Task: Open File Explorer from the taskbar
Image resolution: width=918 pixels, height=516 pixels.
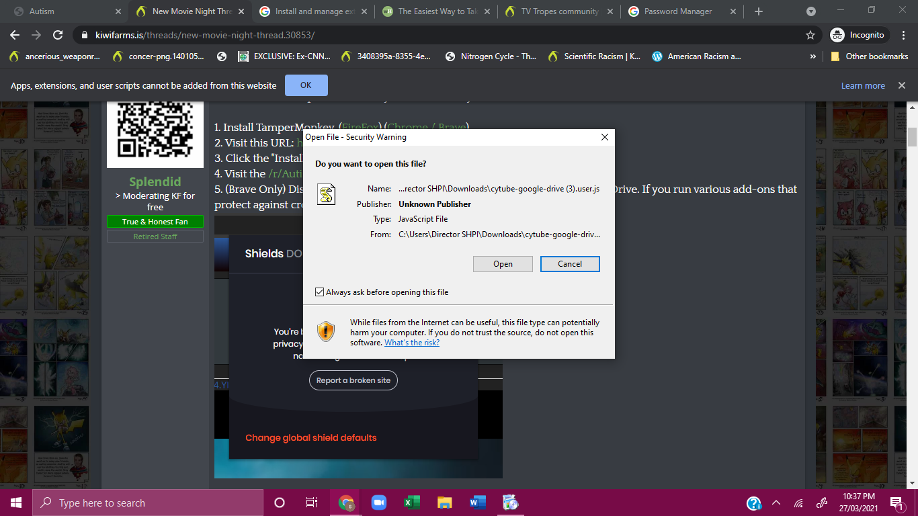Action: coord(445,503)
